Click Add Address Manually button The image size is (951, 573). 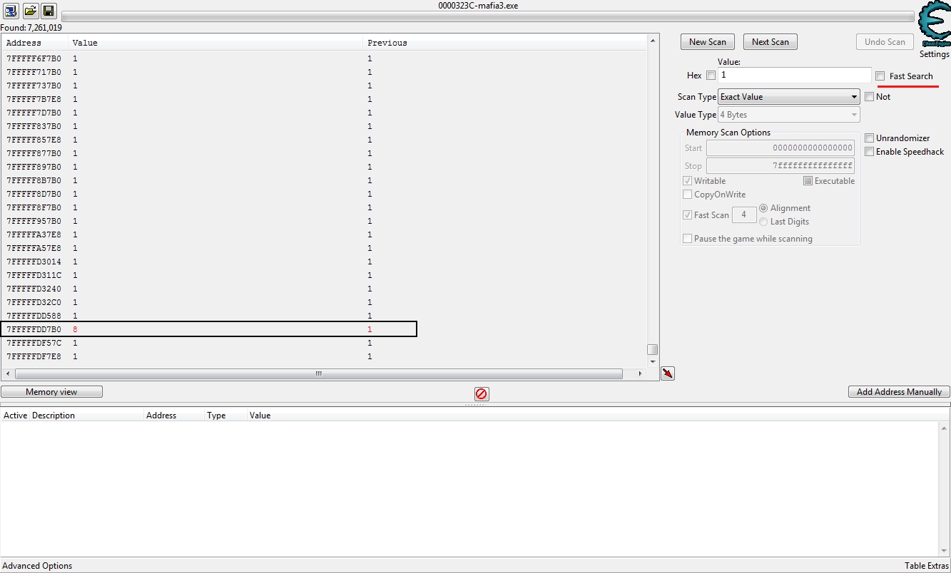click(899, 392)
